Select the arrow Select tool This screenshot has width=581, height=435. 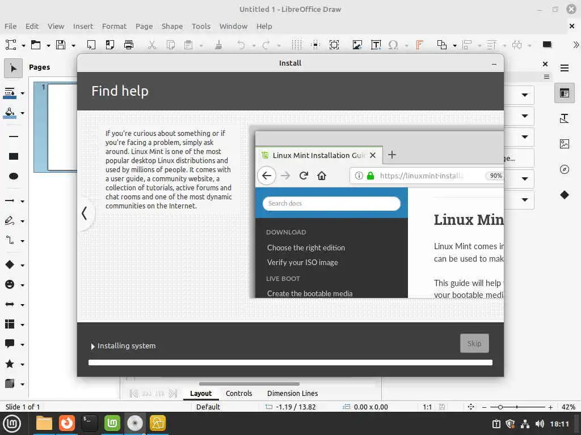pos(14,68)
